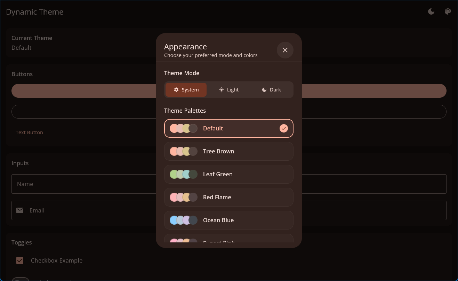Select the System theme mode

click(x=186, y=90)
